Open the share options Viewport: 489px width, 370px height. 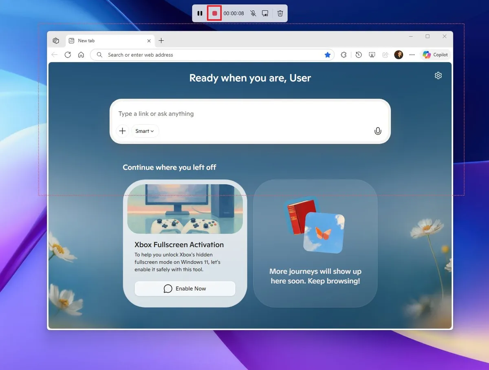(x=385, y=54)
